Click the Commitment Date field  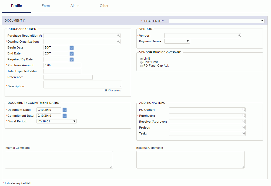tap(49, 116)
